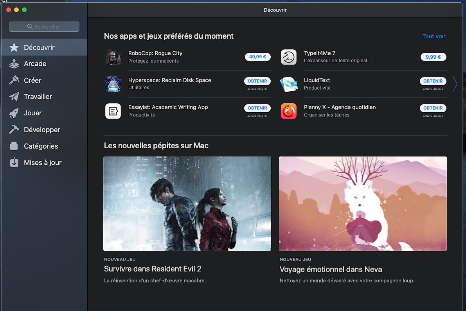
Task: Click OBTENIR for Essayist
Action: click(257, 108)
